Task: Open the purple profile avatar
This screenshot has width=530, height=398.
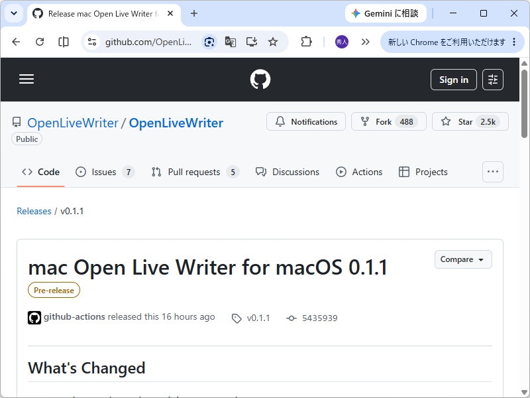Action: point(342,42)
